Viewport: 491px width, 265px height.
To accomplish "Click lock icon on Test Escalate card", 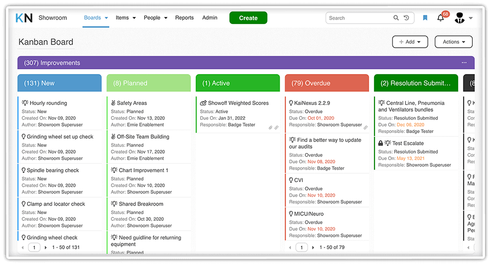I will (381, 143).
